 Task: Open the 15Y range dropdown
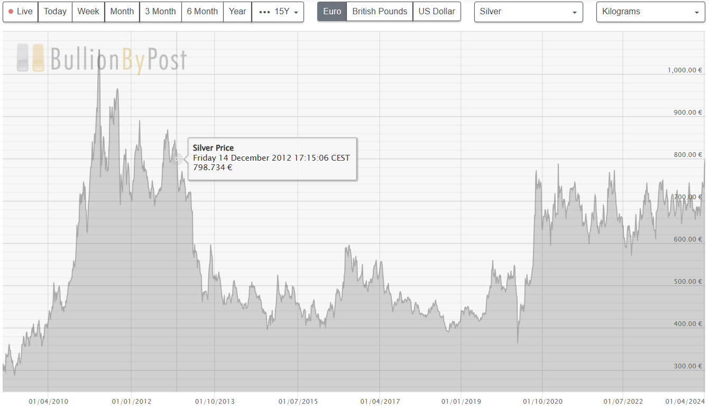coord(278,12)
